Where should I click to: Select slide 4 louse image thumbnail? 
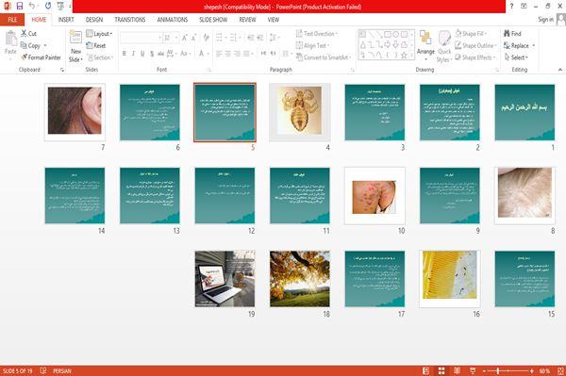300,112
